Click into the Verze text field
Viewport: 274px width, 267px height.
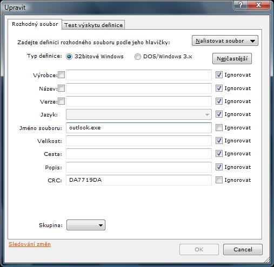(x=139, y=101)
